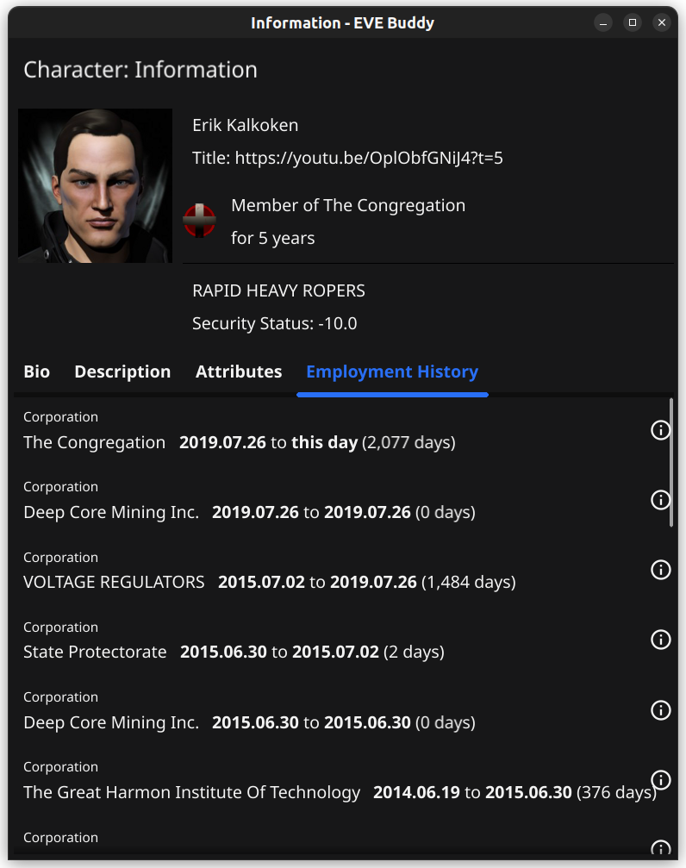The width and height of the screenshot is (686, 868).
Task: Select the Employment History tab
Action: (392, 372)
